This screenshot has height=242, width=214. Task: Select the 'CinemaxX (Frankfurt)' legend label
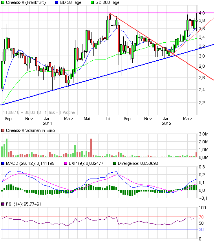(x=26, y=2)
